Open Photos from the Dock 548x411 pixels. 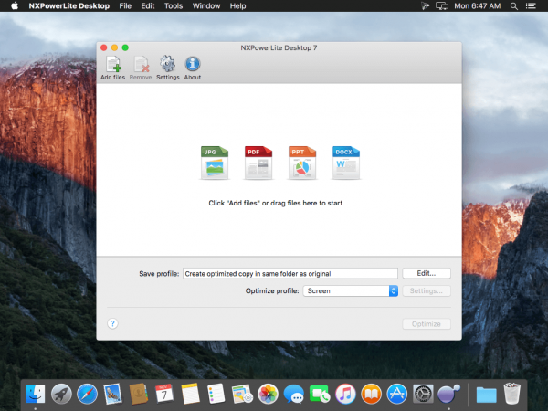point(268,394)
